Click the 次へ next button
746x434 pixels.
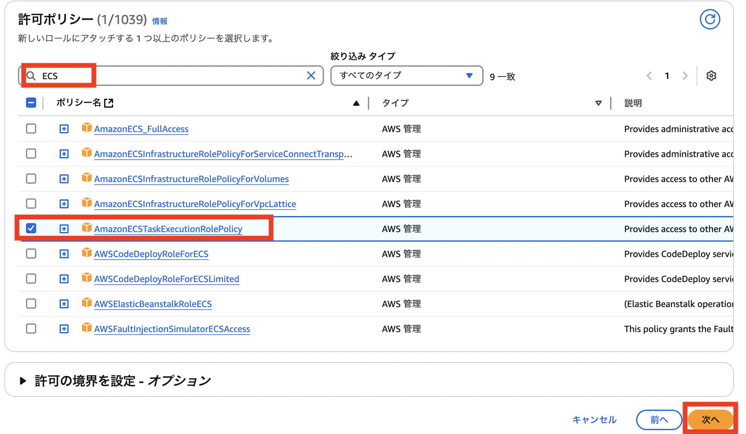(710, 420)
